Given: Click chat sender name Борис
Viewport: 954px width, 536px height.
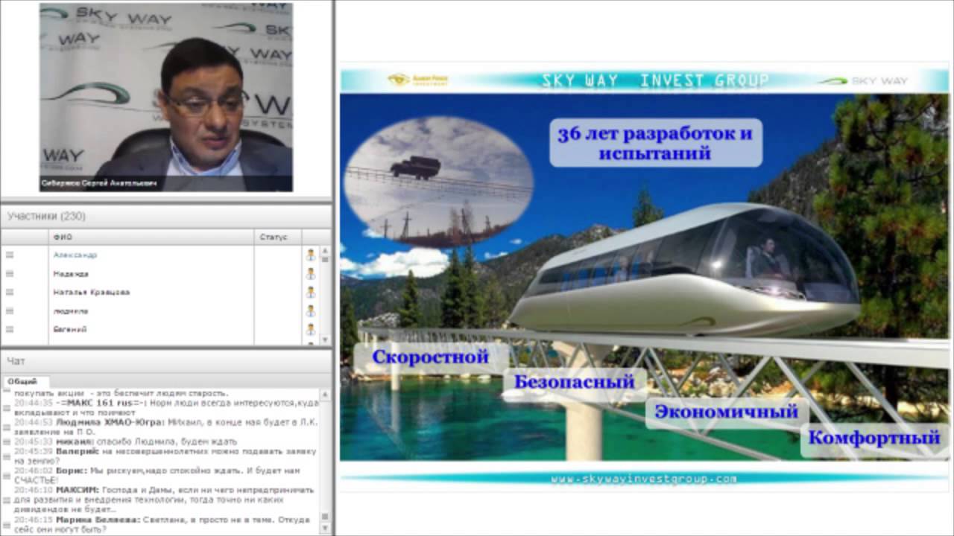Looking at the screenshot, I should (71, 470).
